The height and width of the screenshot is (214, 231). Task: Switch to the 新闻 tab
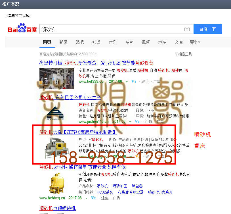(64, 42)
